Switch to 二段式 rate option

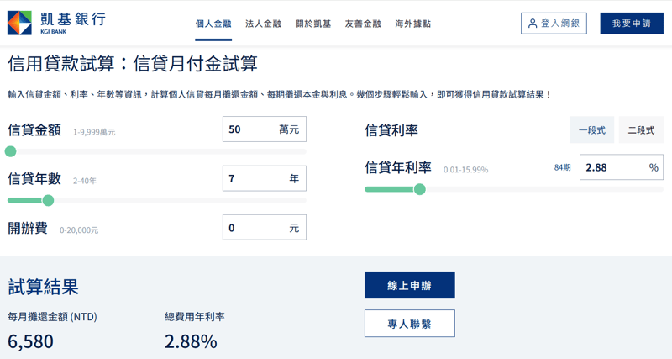tap(641, 130)
